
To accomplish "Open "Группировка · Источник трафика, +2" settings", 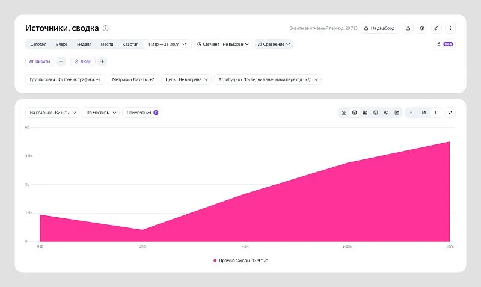I will (65, 79).
